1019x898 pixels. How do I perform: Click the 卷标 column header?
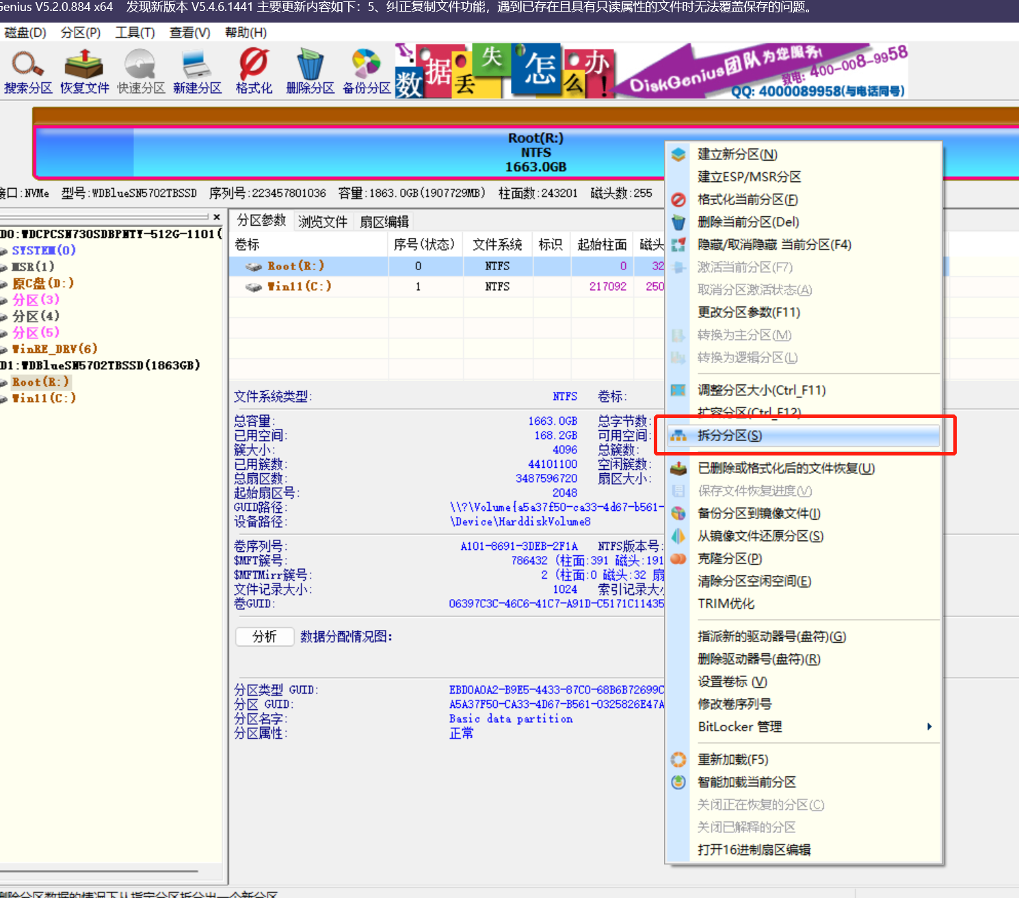click(308, 244)
